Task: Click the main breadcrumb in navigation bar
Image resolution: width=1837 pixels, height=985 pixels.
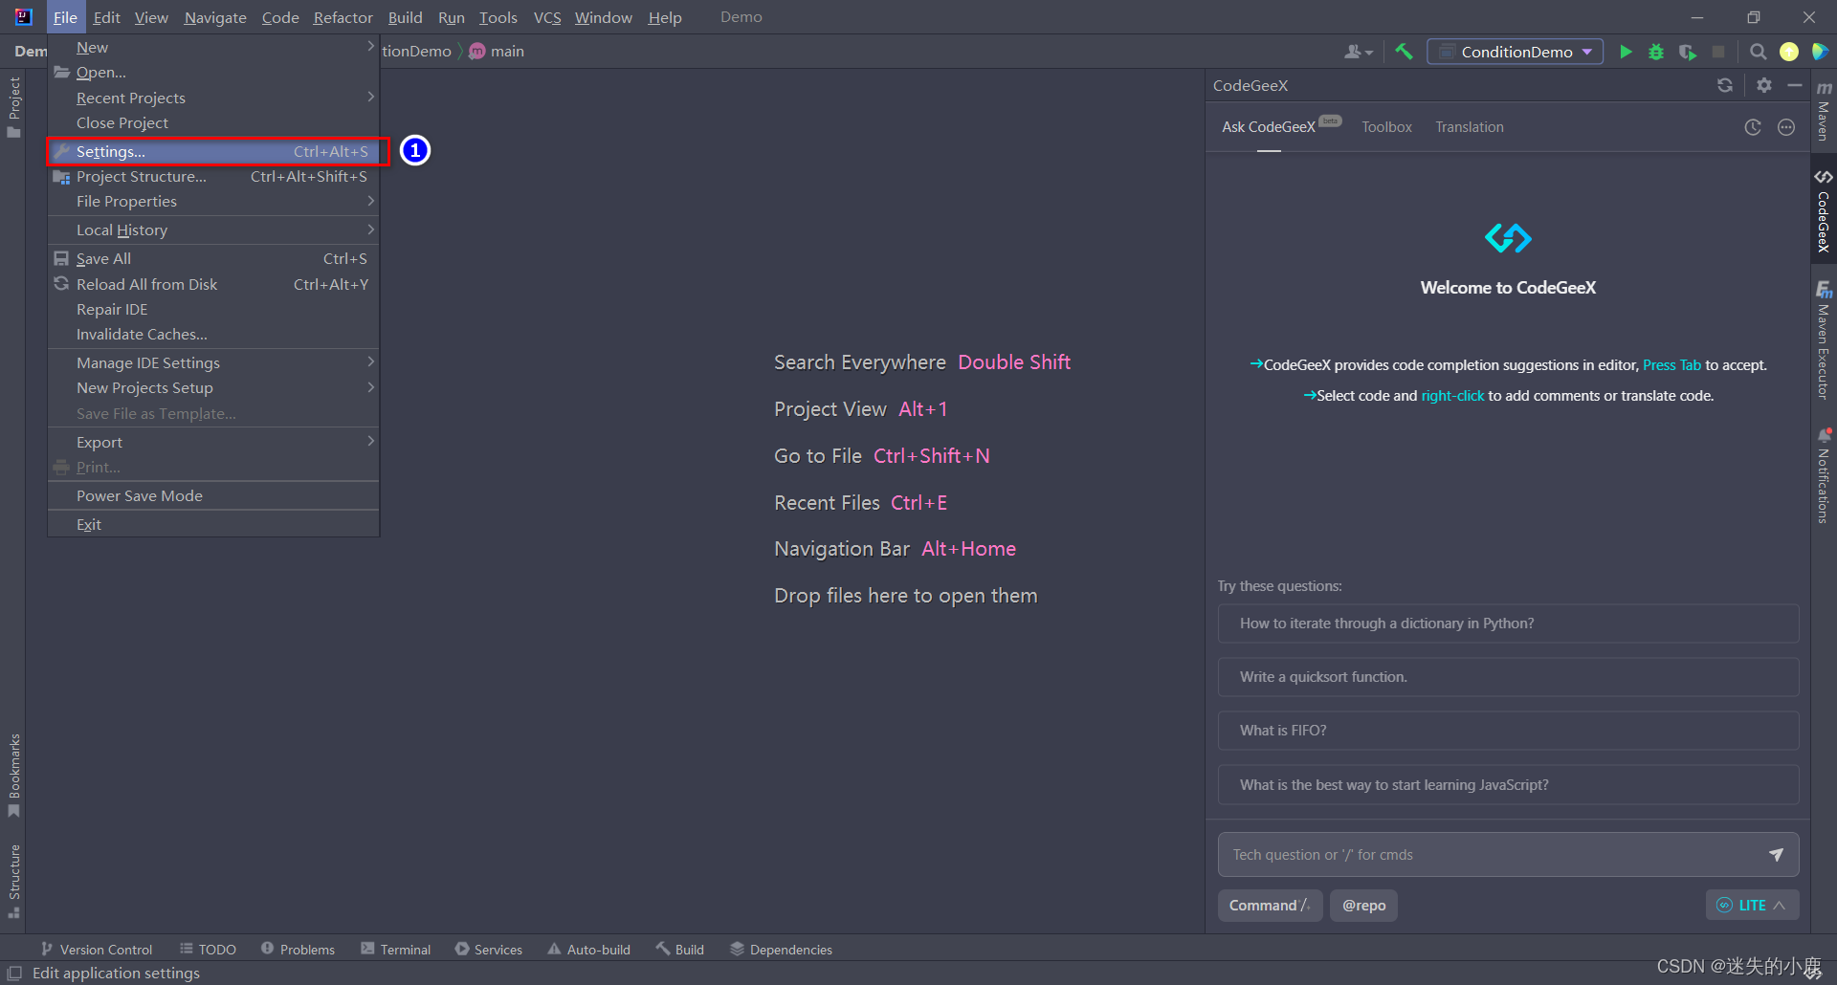Action: point(497,52)
